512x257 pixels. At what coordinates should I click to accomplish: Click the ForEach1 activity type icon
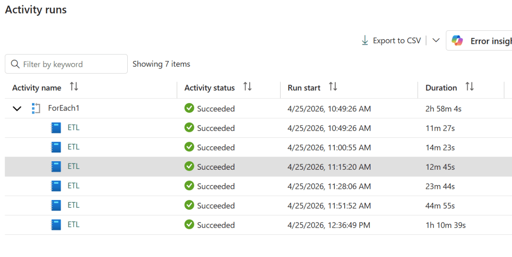[x=36, y=108]
